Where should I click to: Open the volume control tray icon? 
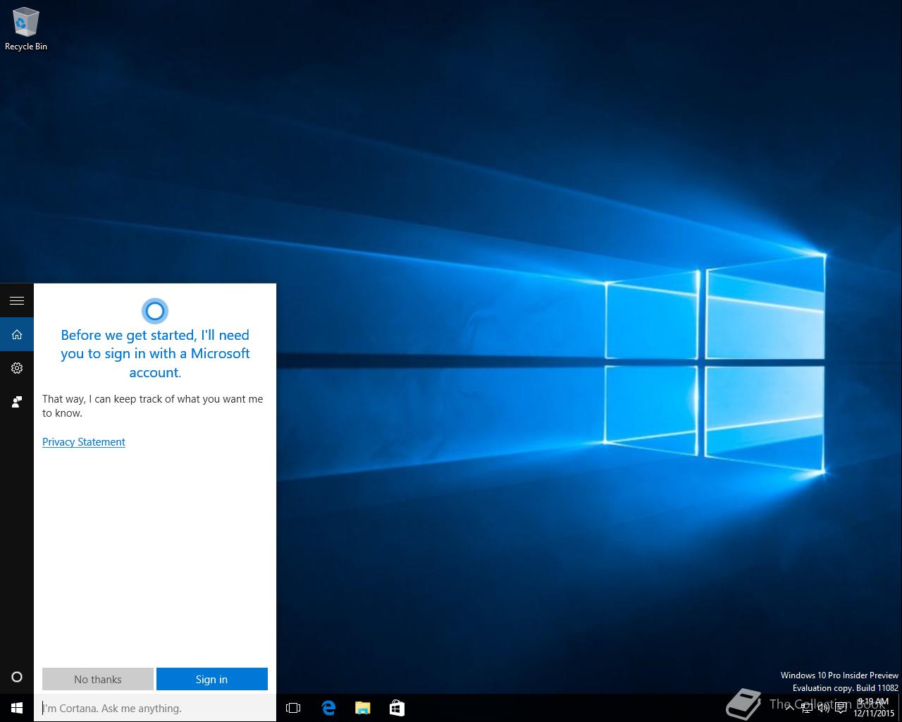[823, 708]
